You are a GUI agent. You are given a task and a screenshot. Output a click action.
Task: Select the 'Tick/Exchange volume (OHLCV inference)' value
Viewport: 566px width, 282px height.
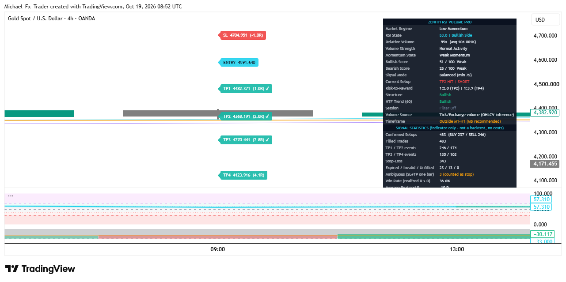pos(476,115)
